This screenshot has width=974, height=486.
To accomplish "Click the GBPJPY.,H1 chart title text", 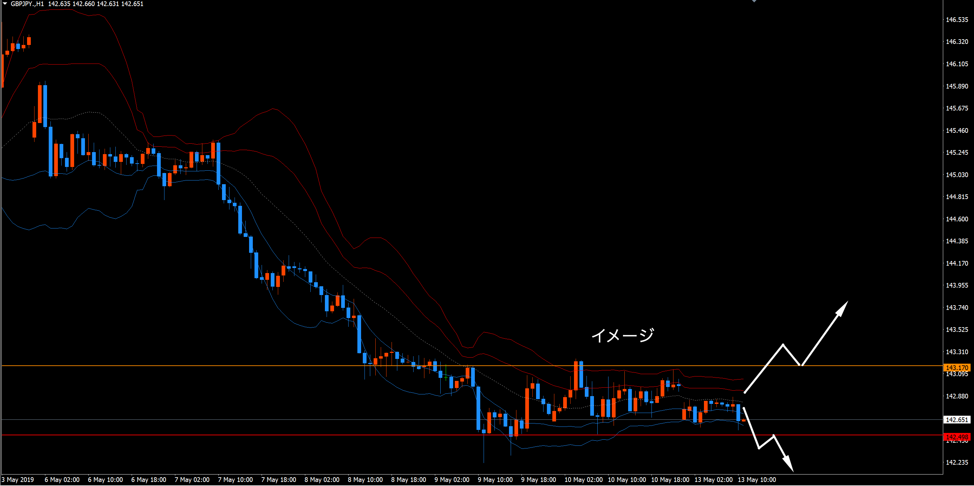I will [x=27, y=4].
